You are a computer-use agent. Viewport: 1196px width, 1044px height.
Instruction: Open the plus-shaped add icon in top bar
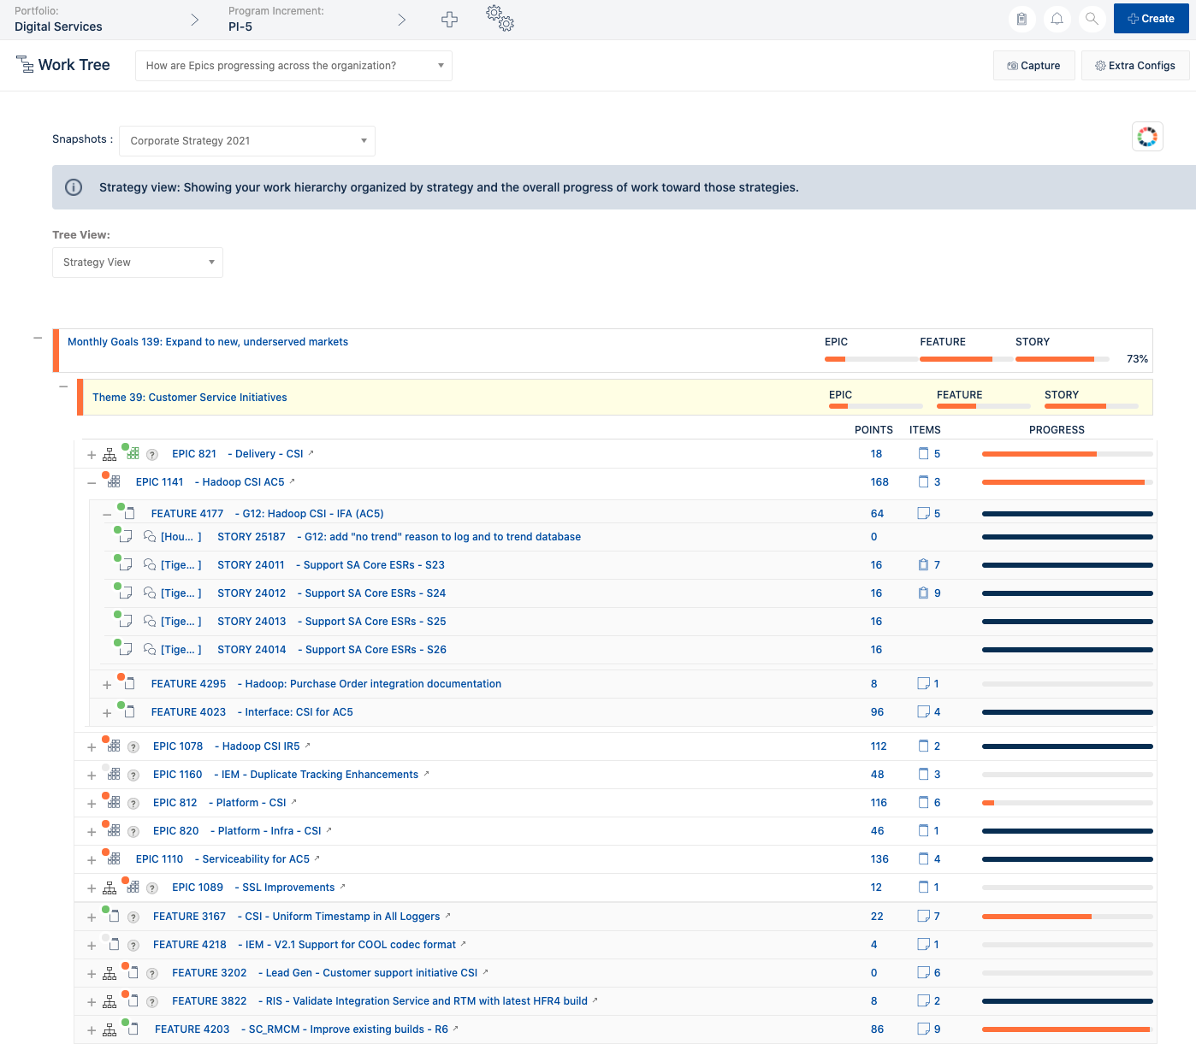coord(449,19)
